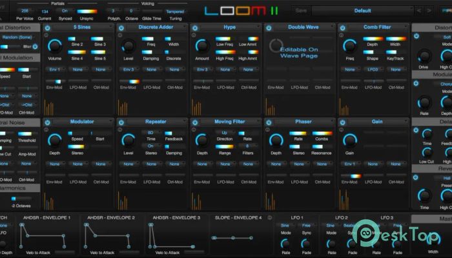
Task: Open the Tempered tuning dropdown
Action: [175, 12]
